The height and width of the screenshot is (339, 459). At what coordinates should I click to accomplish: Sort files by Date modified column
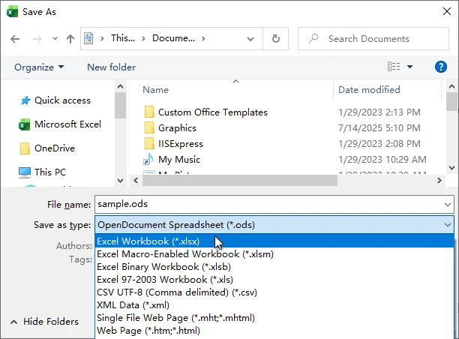[369, 89]
